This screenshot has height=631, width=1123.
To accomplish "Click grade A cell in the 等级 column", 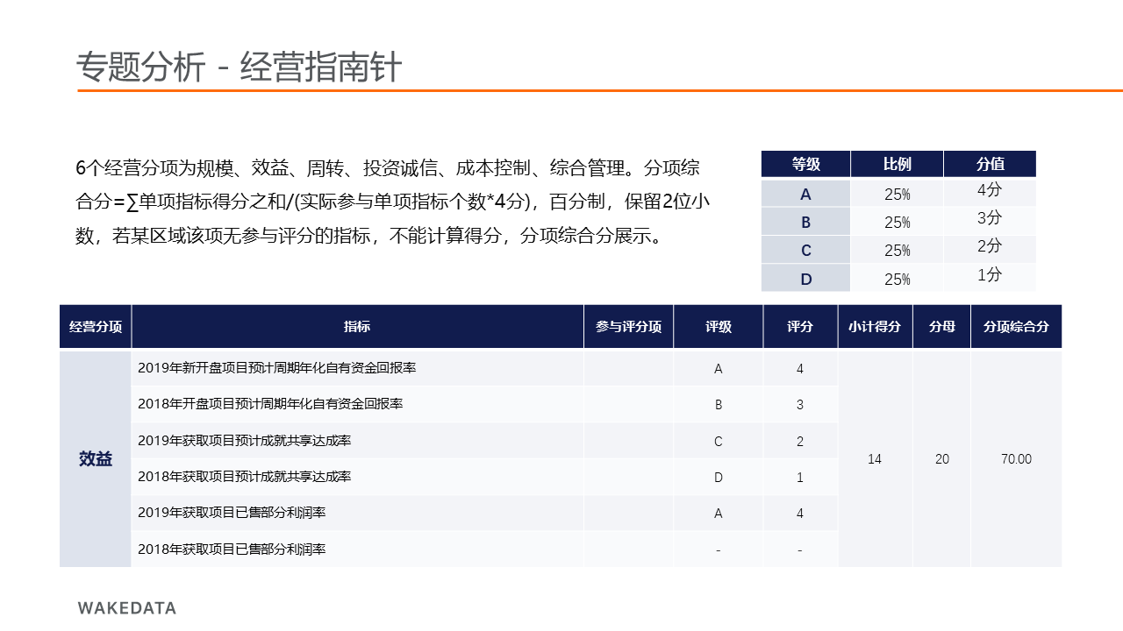I will tap(805, 194).
